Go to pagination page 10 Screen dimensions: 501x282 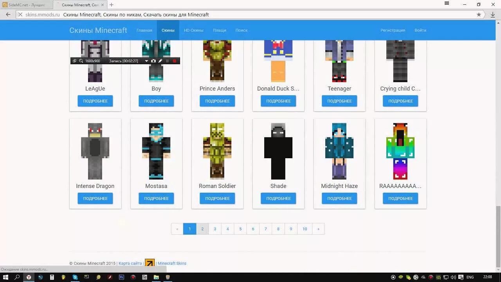tap(305, 229)
